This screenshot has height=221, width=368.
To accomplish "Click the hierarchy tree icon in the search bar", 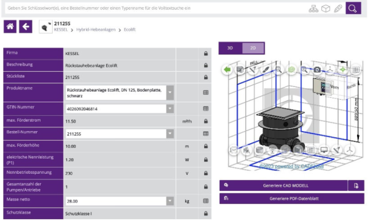I will [x=313, y=9].
